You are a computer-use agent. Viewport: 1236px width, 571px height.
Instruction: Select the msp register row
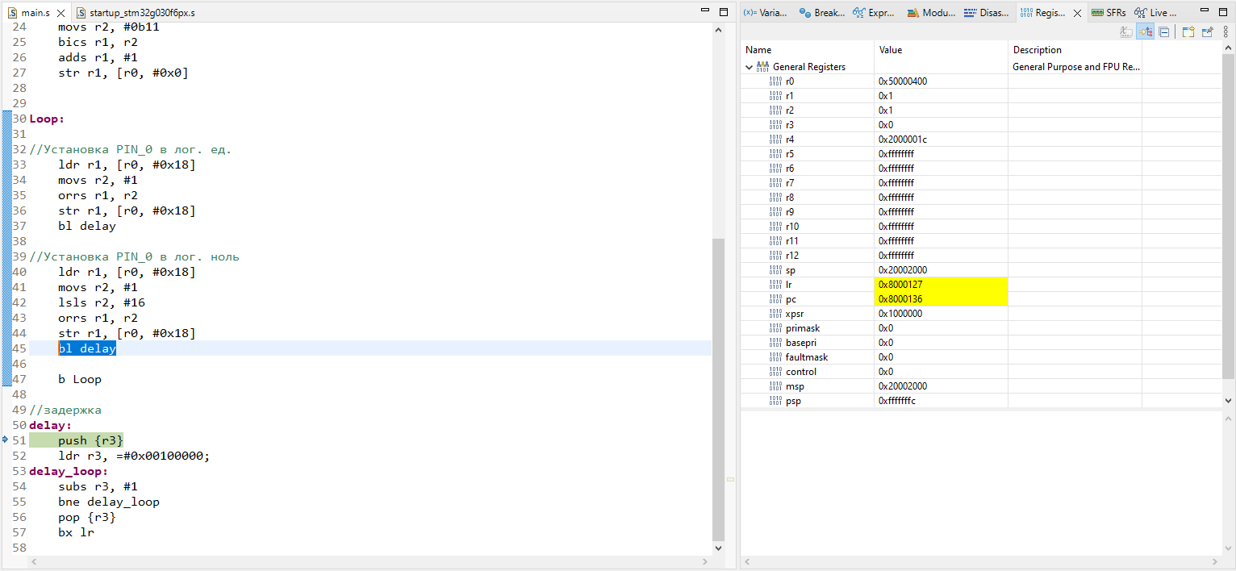click(981, 386)
